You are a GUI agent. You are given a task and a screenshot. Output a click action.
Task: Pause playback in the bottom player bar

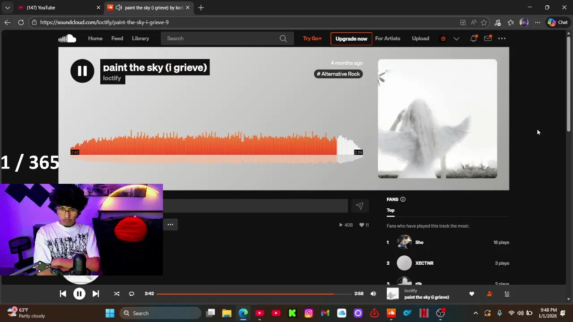(79, 294)
